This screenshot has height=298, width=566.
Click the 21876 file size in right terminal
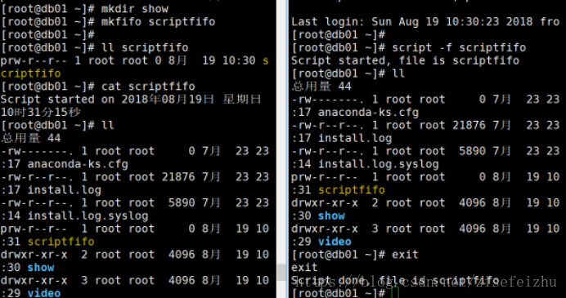tap(469, 125)
